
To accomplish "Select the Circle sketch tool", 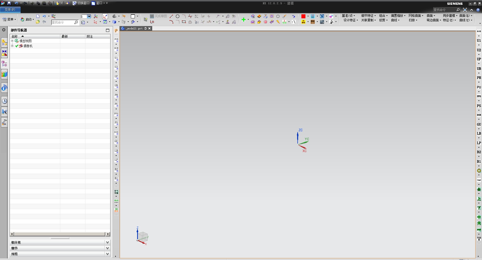I will tap(178, 16).
